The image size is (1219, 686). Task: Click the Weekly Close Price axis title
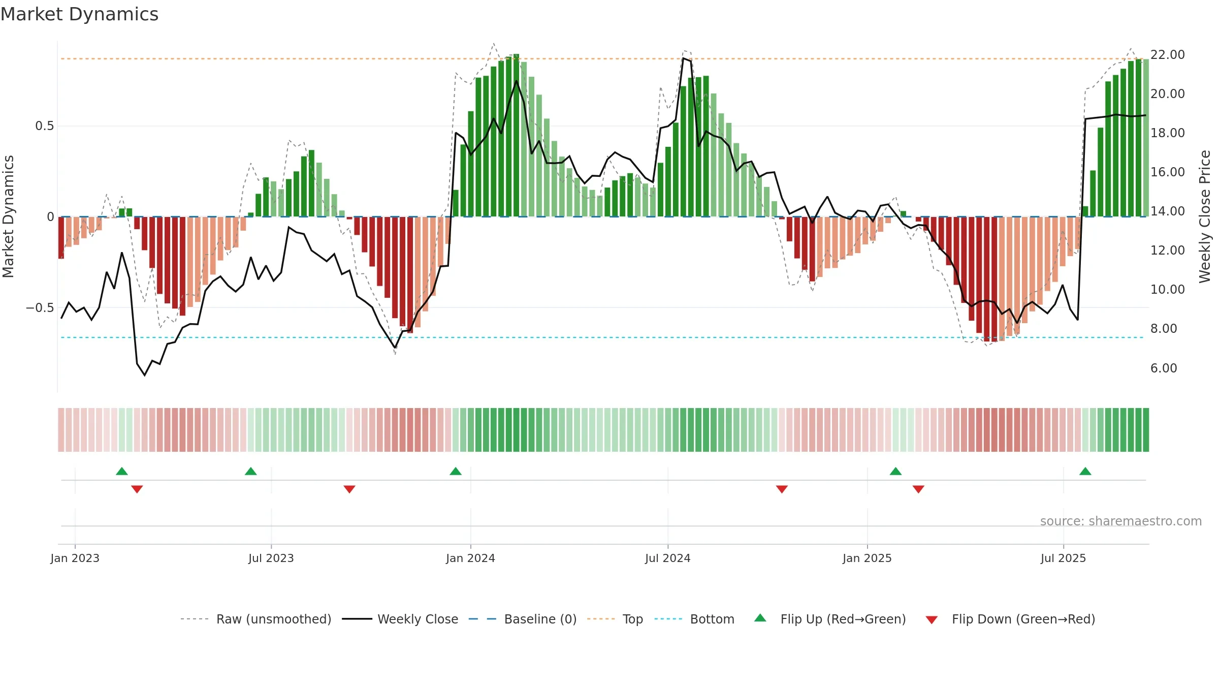[x=1205, y=216]
